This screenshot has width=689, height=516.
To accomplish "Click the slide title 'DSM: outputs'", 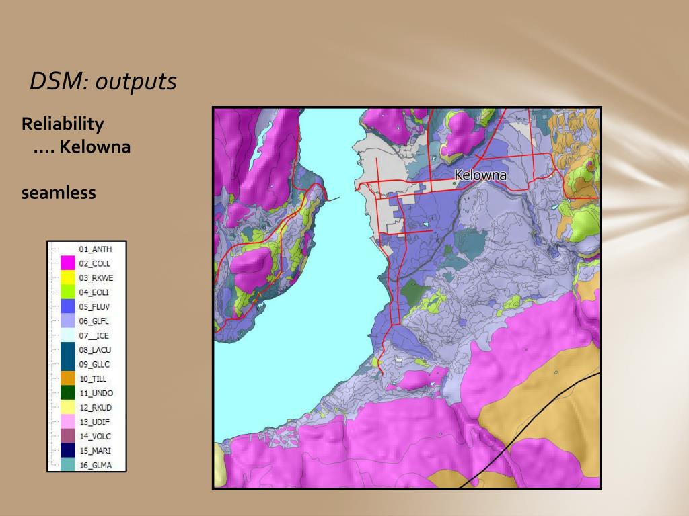I will click(x=103, y=81).
